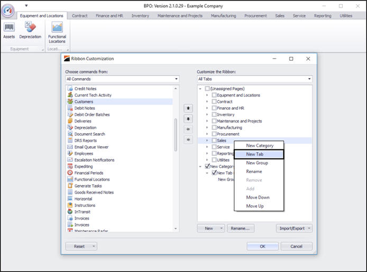Viewport: 367px width, 272px height.
Task: Click the Debit Order Batches icon
Action: pyautogui.click(x=70, y=115)
